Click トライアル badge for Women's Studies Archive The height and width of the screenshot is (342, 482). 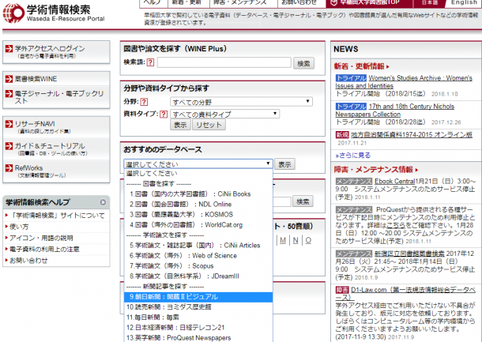pyautogui.click(x=351, y=78)
